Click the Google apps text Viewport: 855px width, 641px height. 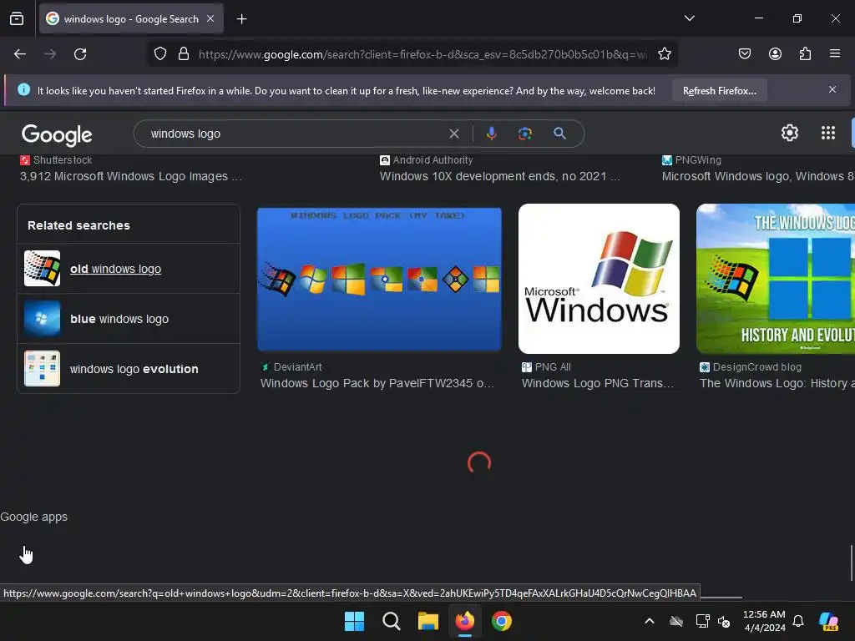click(33, 517)
